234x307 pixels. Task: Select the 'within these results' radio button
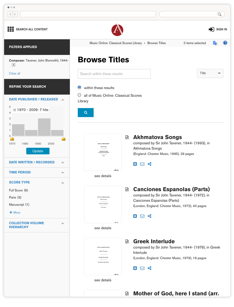tap(79, 88)
